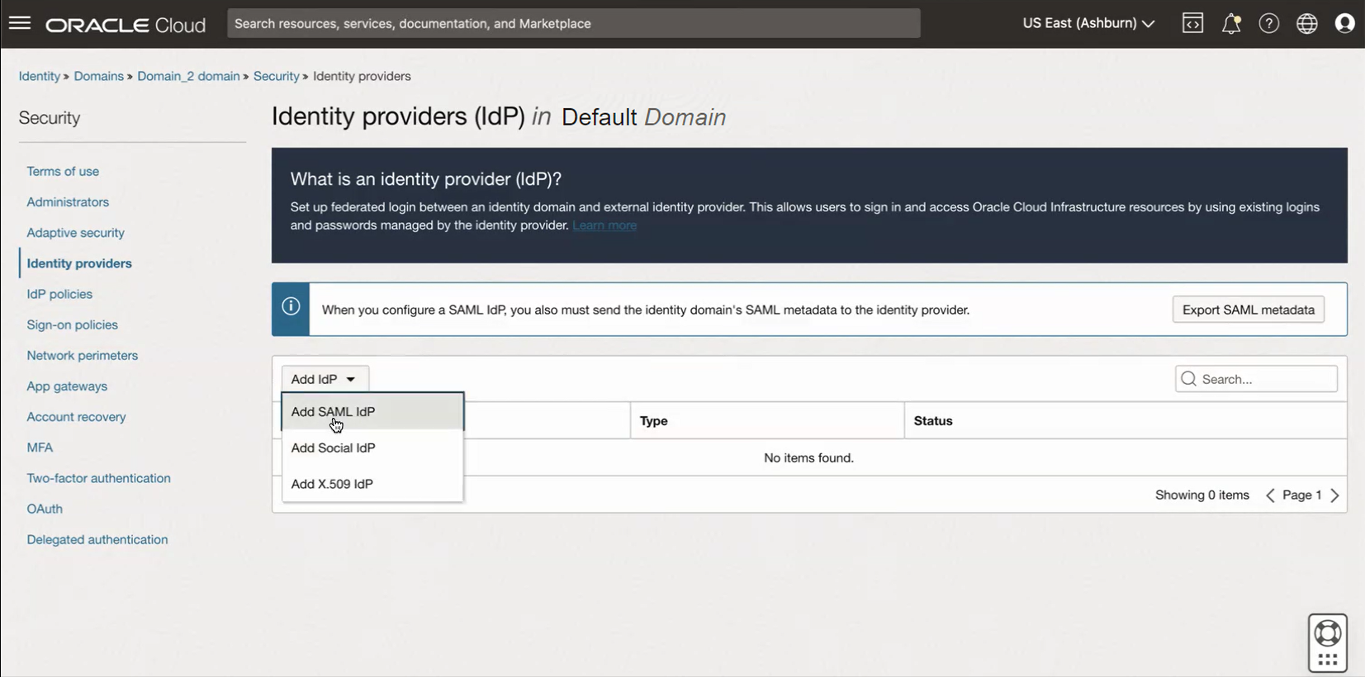Image resolution: width=1365 pixels, height=677 pixels.
Task: Open Adaptive security in the sidebar
Action: pyautogui.click(x=75, y=233)
